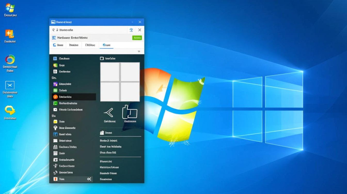This screenshot has height=194, width=347.
Task: Expand the section header above the folder entry
Action: click(54, 116)
